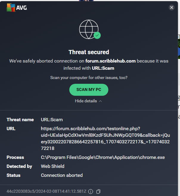Click the AVG logo
Screen dimensions: 180x196
17,8
